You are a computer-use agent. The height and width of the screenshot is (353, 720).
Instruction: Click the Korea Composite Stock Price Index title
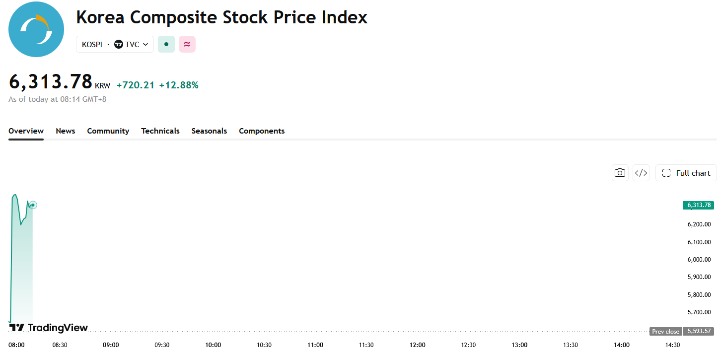point(222,17)
